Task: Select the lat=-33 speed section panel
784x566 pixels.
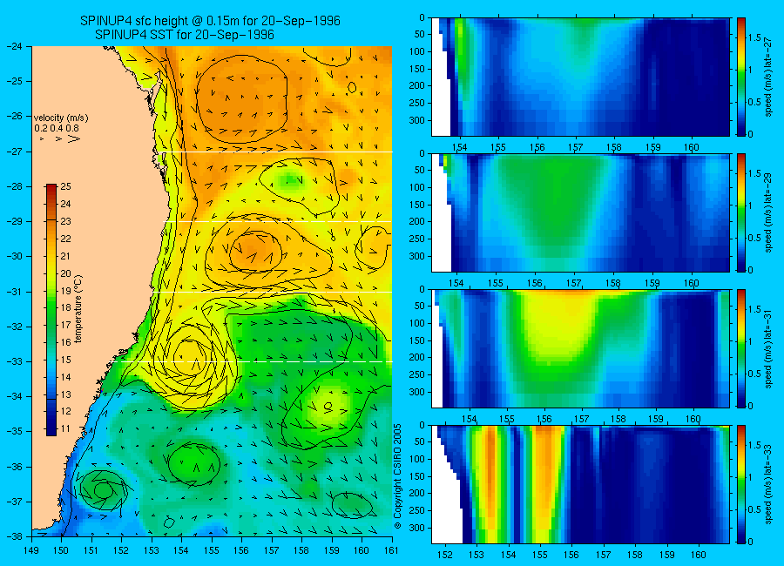Action: pyautogui.click(x=580, y=484)
